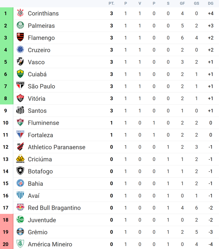Click the Palmeiras team logo
The image size is (219, 249).
(20, 26)
